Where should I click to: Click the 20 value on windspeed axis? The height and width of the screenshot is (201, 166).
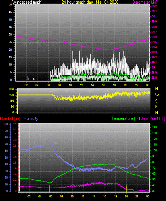point(10,50)
